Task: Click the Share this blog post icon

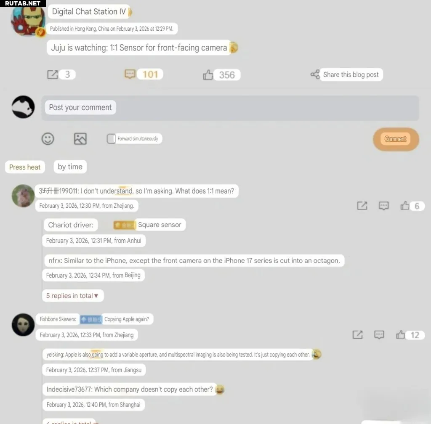Action: click(x=315, y=74)
